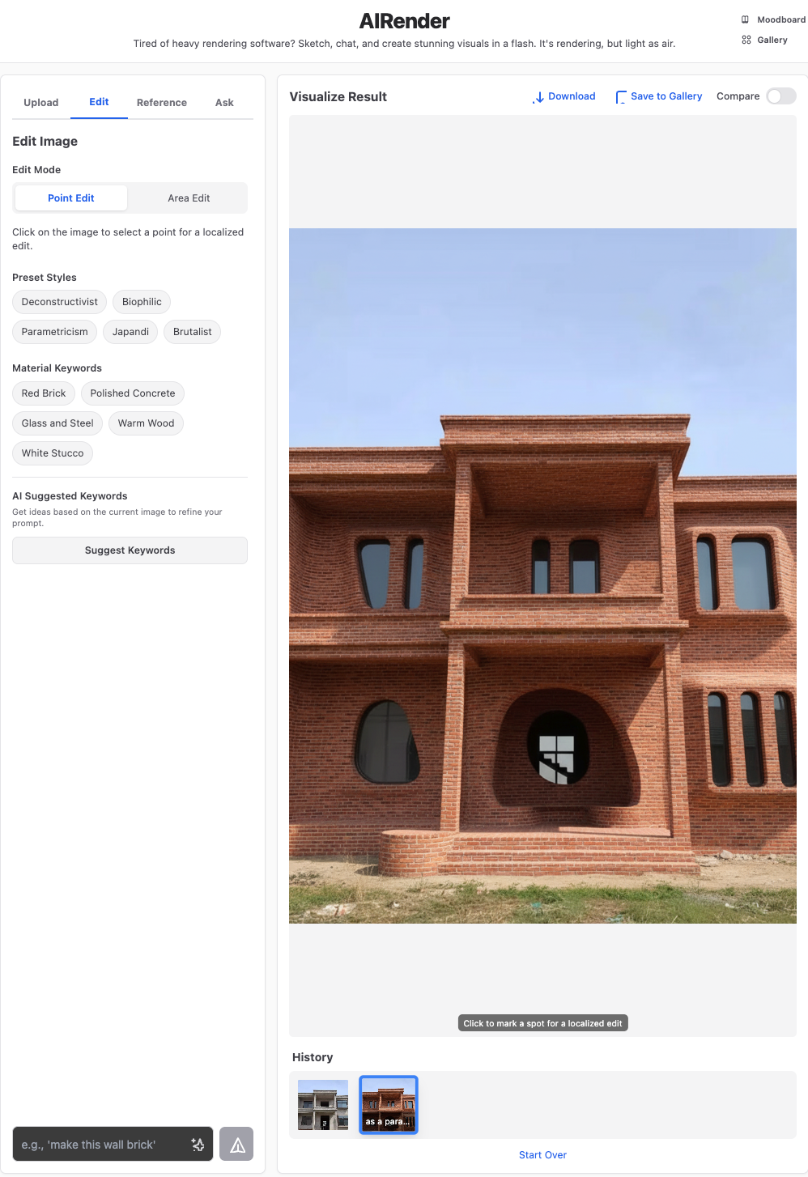Click the sparkle enhance-prompt icon
808x1177 pixels.
point(198,1145)
